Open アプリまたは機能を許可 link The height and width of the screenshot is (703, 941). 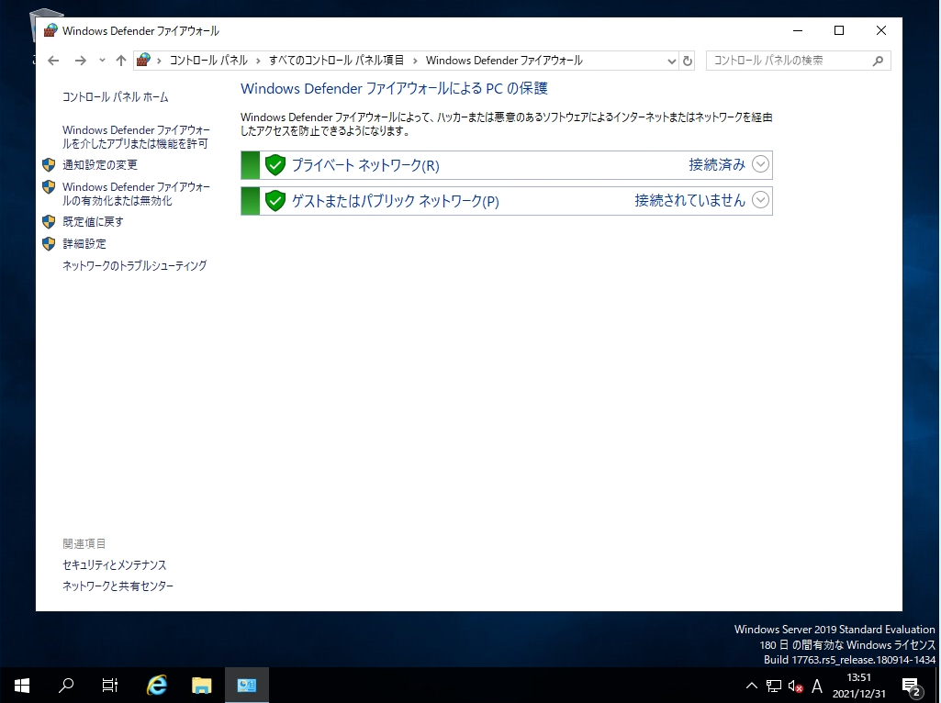(x=136, y=137)
